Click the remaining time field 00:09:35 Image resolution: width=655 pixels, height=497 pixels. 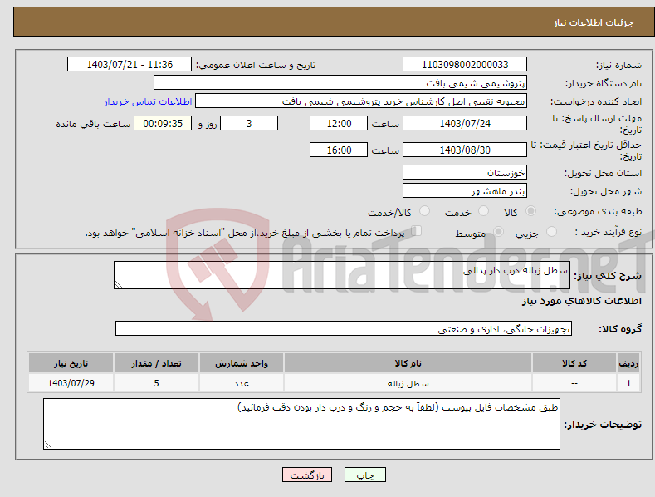click(x=163, y=123)
